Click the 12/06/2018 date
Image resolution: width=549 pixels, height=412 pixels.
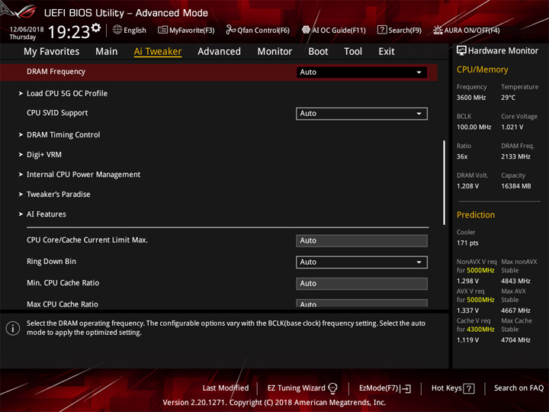[27, 30]
